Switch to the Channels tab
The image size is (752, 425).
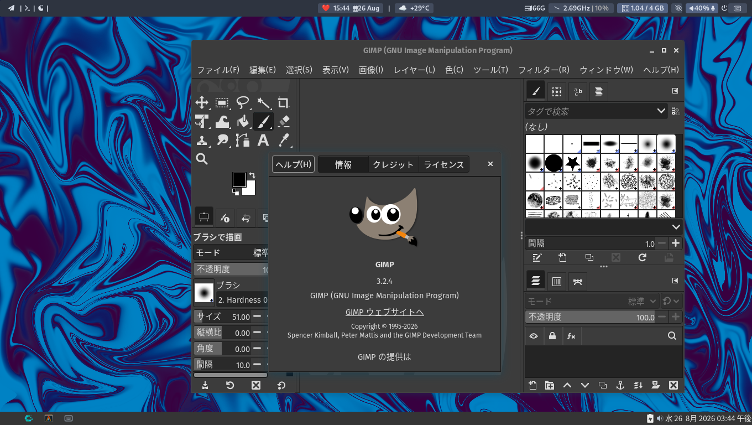coord(557,281)
